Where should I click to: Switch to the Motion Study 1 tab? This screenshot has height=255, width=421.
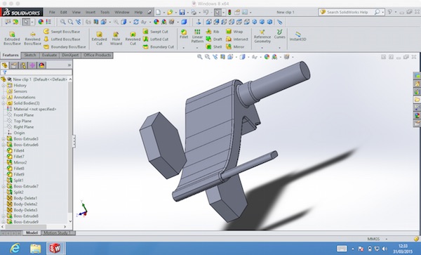[58, 233]
